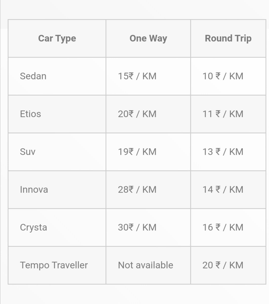The height and width of the screenshot is (304, 269).
Task: Select the Suv car type cell
Action: [57, 152]
